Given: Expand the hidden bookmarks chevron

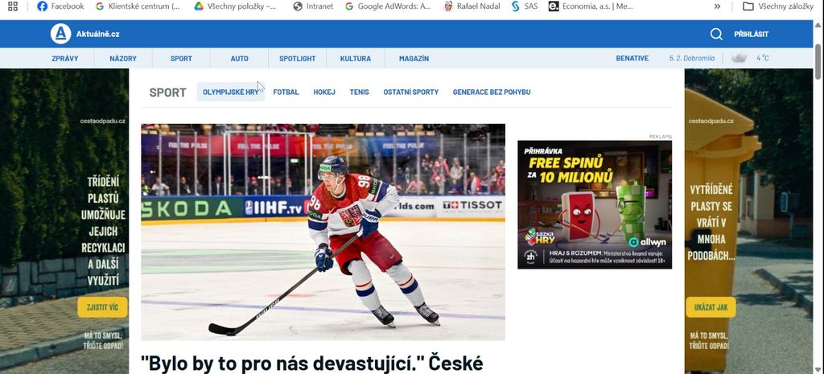Looking at the screenshot, I should 717,6.
